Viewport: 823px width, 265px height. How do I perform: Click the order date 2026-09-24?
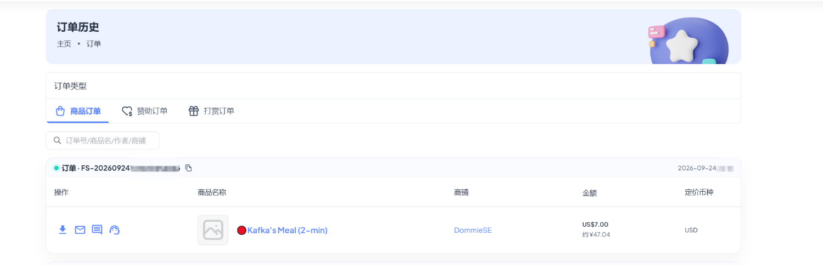[697, 168]
